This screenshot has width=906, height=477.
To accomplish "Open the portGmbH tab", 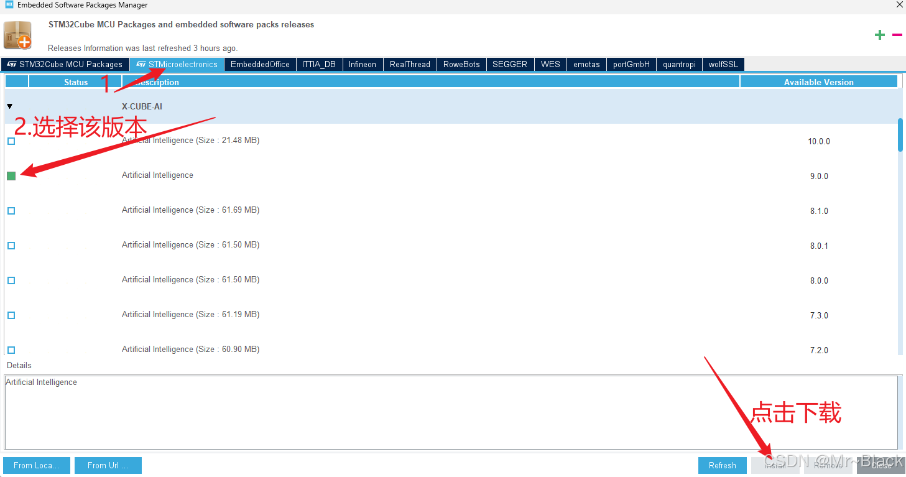I will coord(631,64).
